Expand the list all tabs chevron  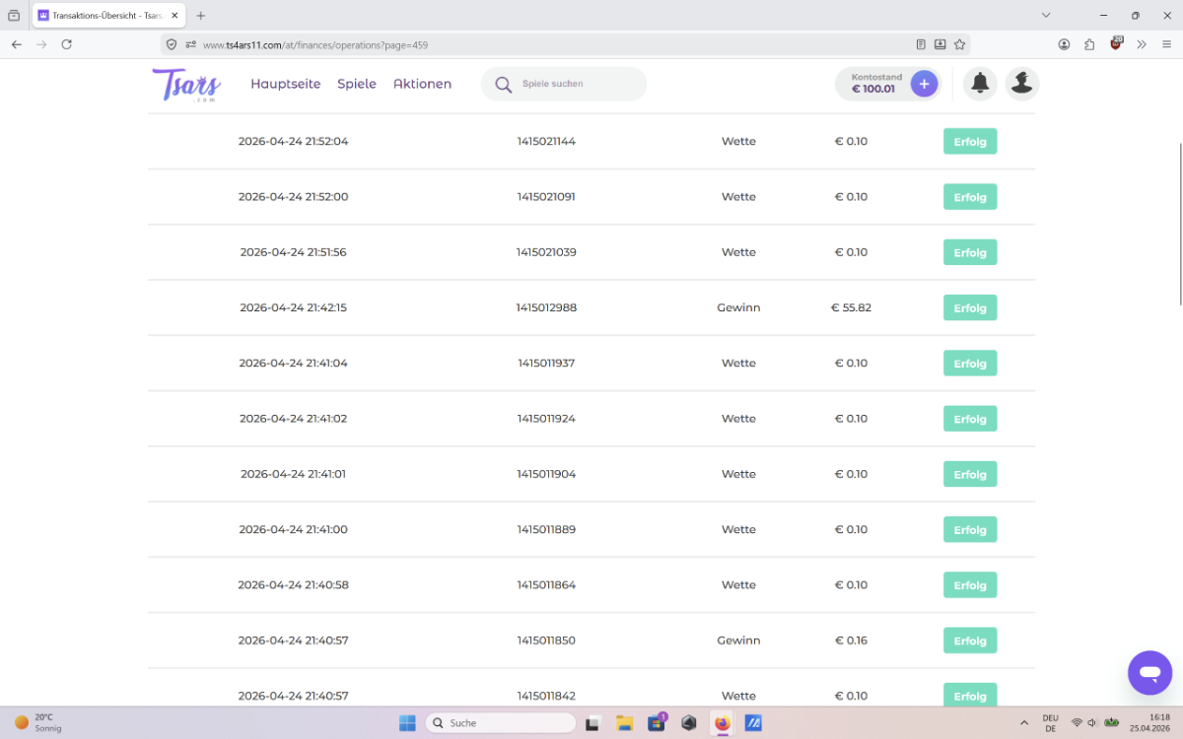(1046, 16)
